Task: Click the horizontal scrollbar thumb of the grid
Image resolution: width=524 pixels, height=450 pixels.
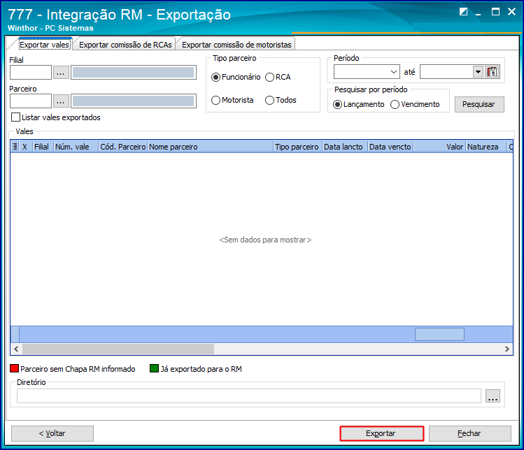Action: point(118,349)
